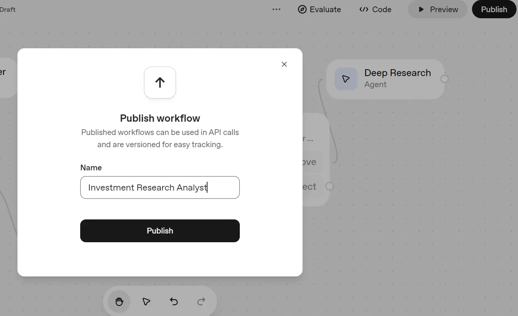Click inside the workflow Name field
The height and width of the screenshot is (316, 518).
pyautogui.click(x=160, y=187)
